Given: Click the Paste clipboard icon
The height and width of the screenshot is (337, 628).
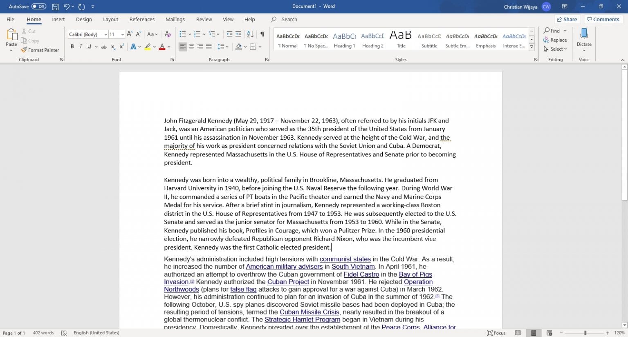Looking at the screenshot, I should [11, 34].
